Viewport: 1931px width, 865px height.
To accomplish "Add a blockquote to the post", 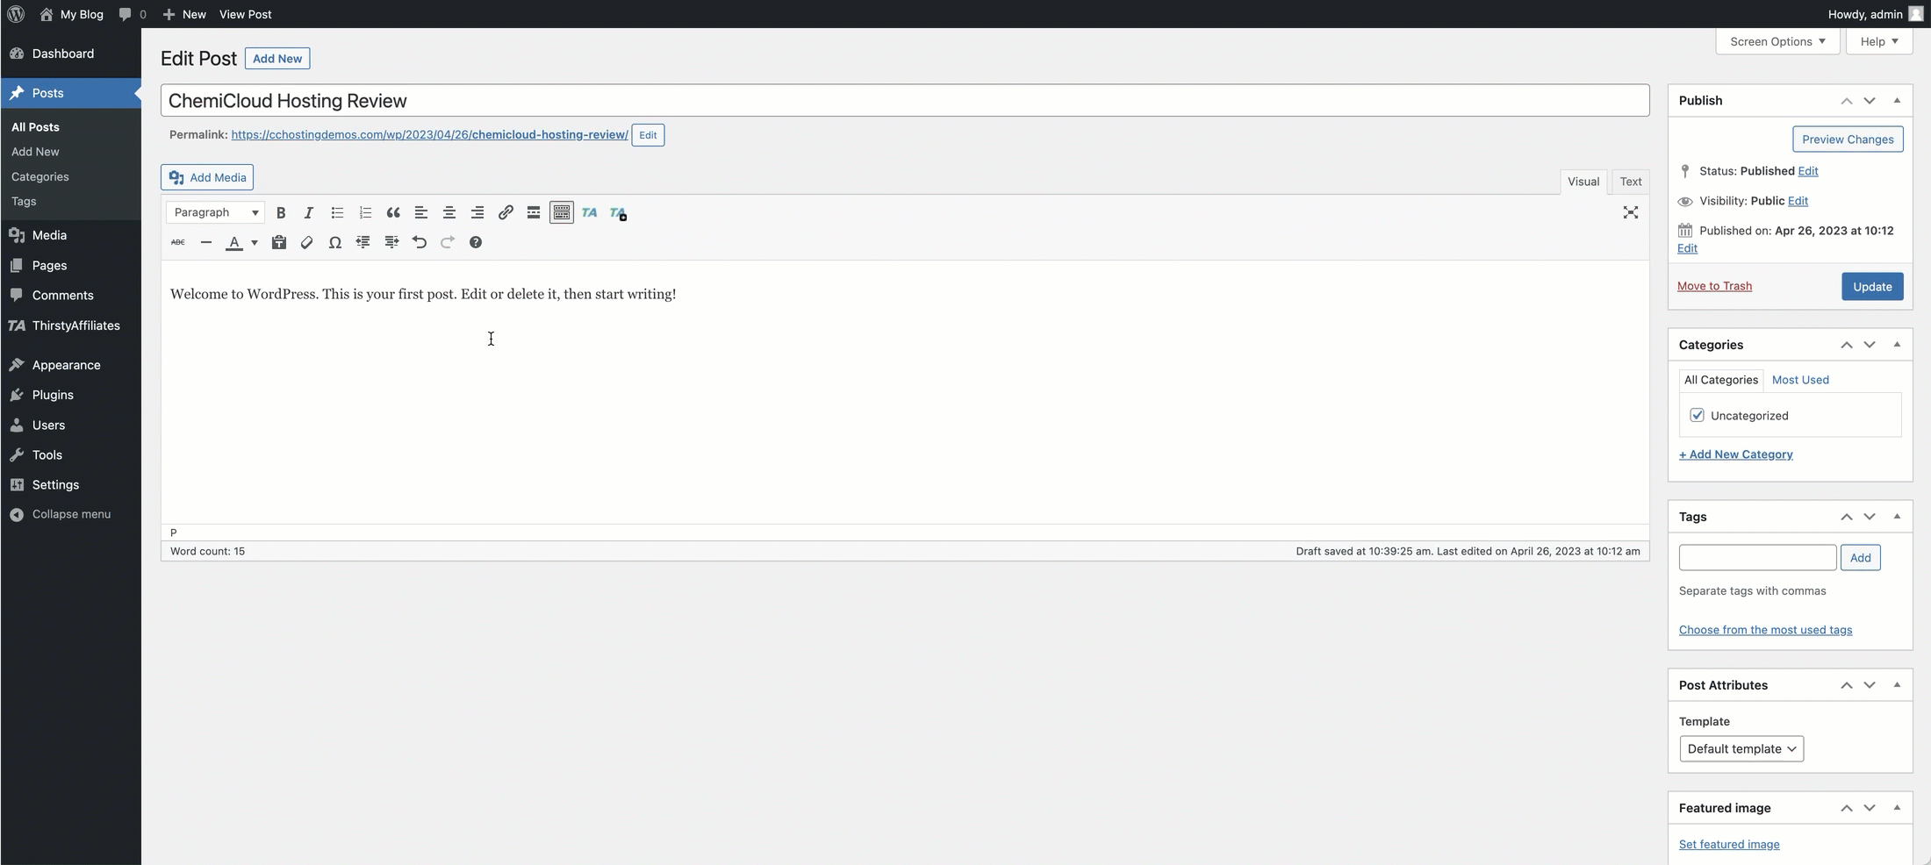I will (x=393, y=212).
